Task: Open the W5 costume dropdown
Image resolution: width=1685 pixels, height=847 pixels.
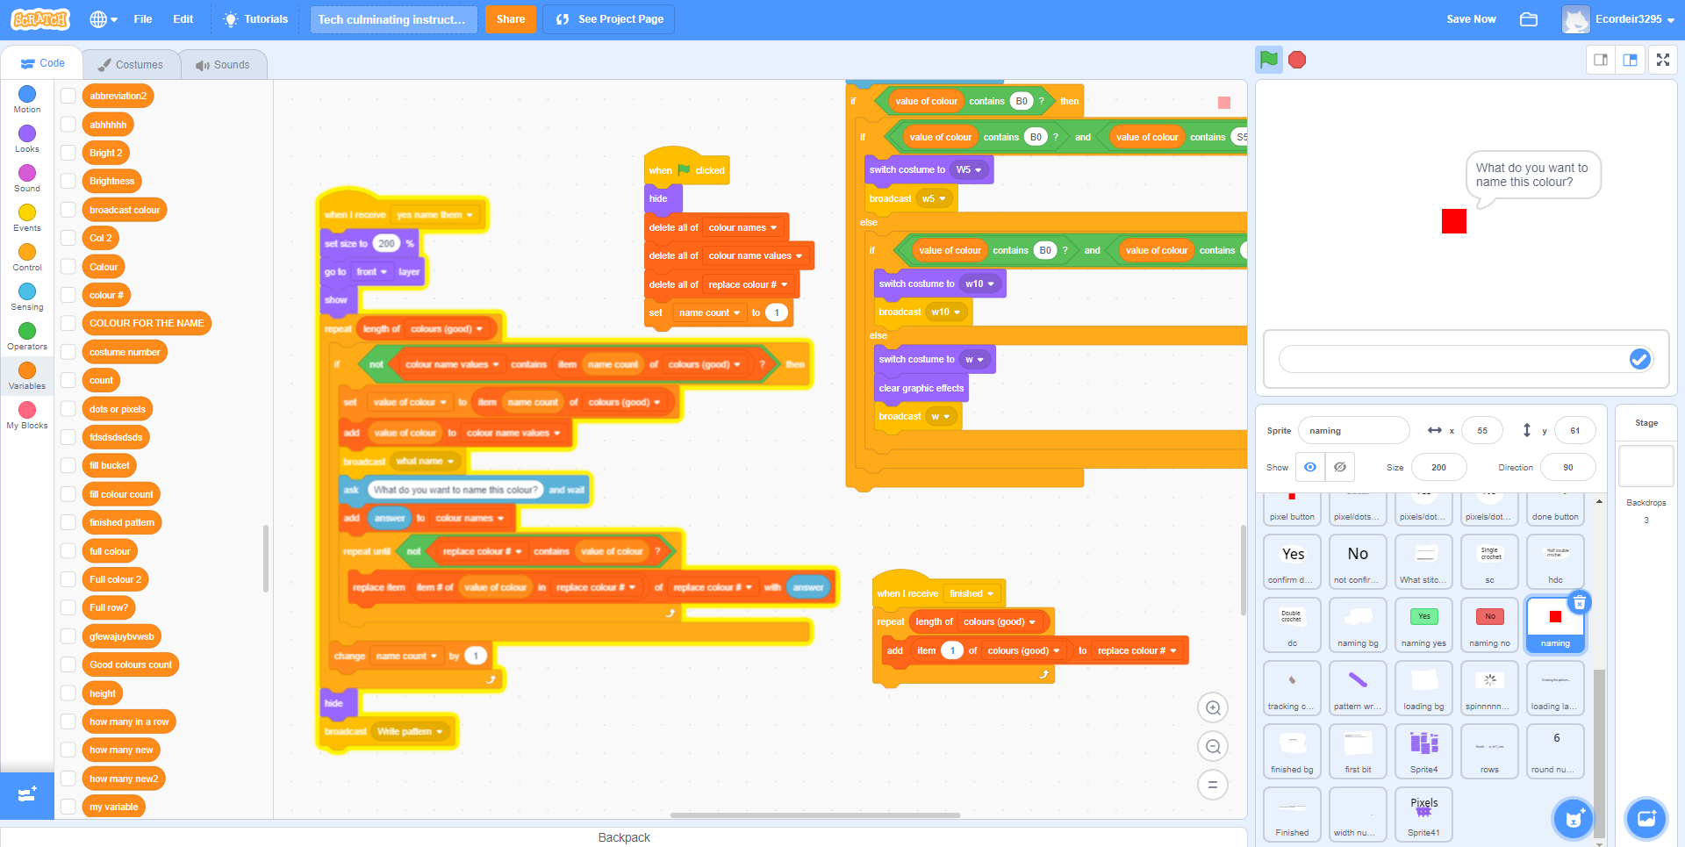Action: coord(968,170)
